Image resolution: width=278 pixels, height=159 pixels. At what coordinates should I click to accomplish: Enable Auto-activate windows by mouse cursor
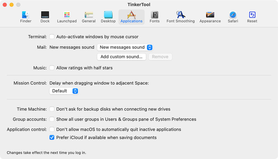coord(52,37)
